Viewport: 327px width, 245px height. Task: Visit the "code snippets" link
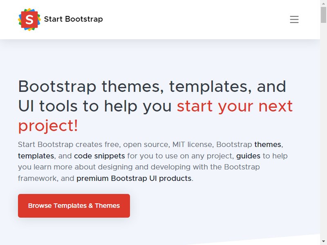(99, 156)
